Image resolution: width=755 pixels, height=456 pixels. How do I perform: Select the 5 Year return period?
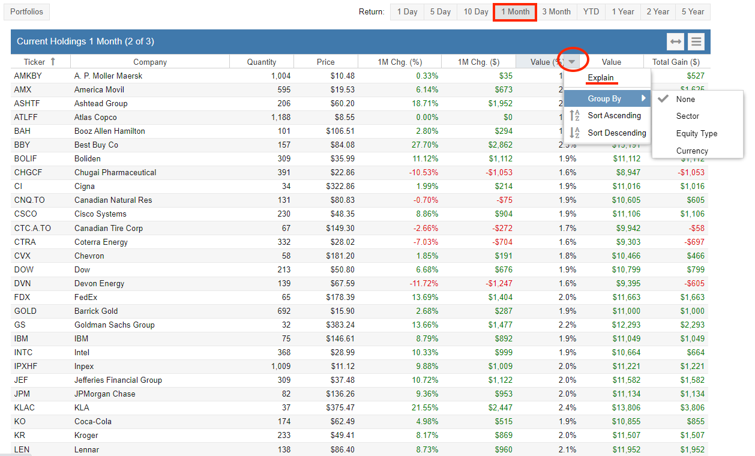tap(693, 12)
